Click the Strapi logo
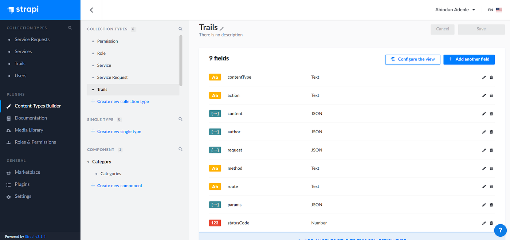Image resolution: width=510 pixels, height=240 pixels. point(23,9)
